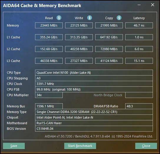Select L3 Cache latency 15.1 ns

point(139,61)
